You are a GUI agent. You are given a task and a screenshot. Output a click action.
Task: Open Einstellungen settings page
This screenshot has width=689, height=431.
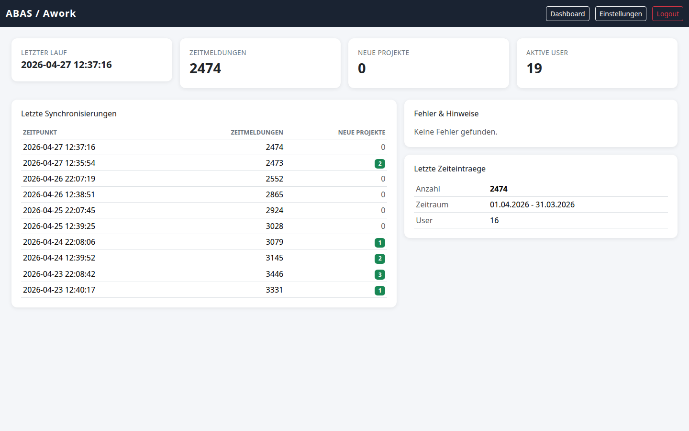[x=621, y=14]
